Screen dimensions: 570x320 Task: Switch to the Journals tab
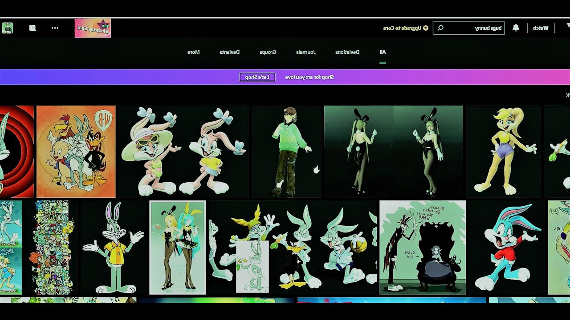pyautogui.click(x=306, y=52)
